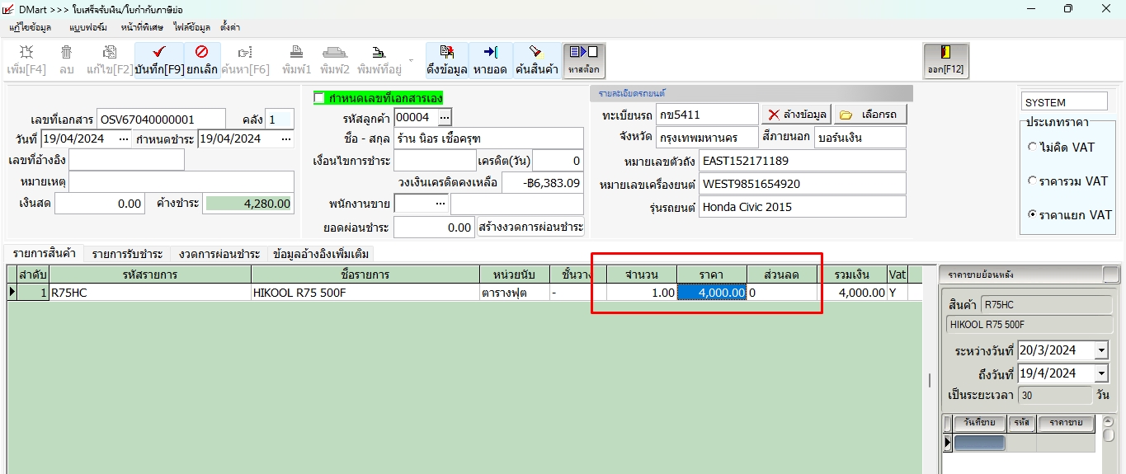Click the HIKOOL R75 500F item name cell
Screen dimensions: 1126x474
pos(365,293)
